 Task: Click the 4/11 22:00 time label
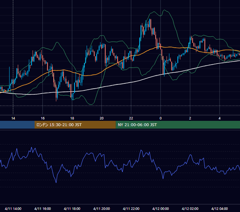[x=131, y=208]
